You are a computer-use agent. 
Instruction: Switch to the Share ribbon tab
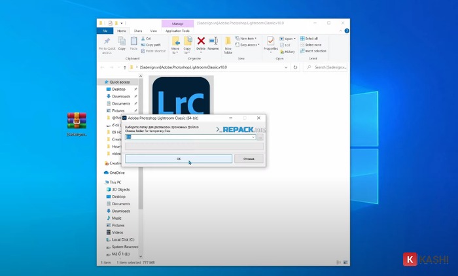click(138, 31)
